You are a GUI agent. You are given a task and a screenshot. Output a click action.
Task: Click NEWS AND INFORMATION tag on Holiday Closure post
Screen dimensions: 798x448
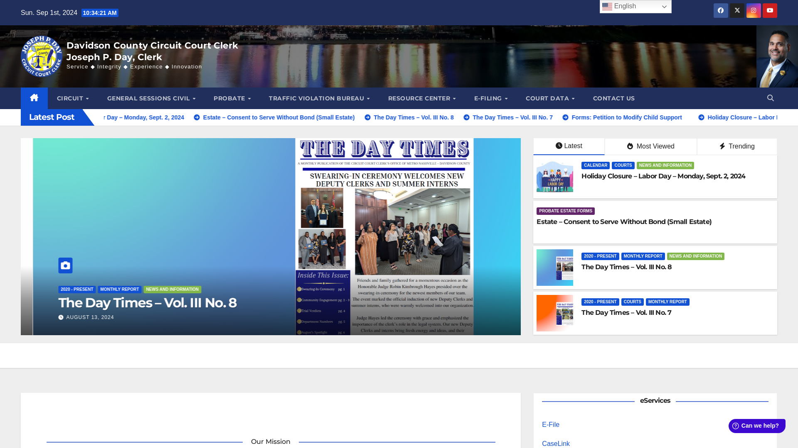tap(665, 166)
